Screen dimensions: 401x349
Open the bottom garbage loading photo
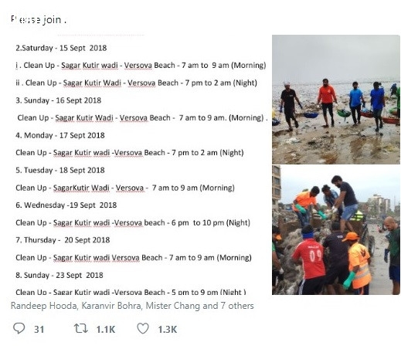336,230
